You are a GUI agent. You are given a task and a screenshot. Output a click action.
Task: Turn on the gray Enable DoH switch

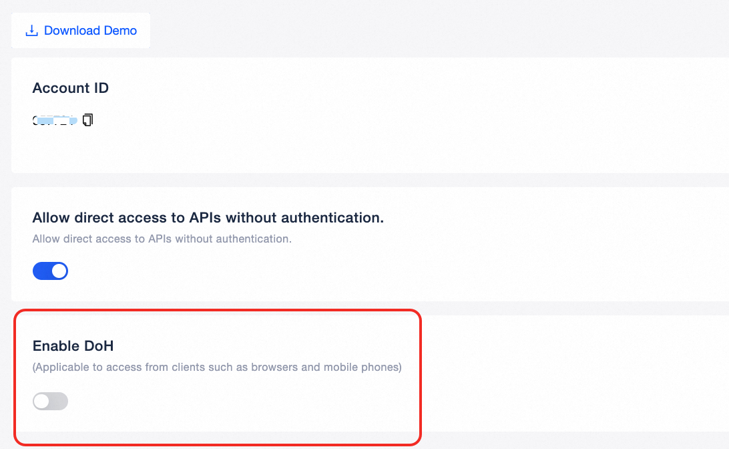(x=50, y=401)
